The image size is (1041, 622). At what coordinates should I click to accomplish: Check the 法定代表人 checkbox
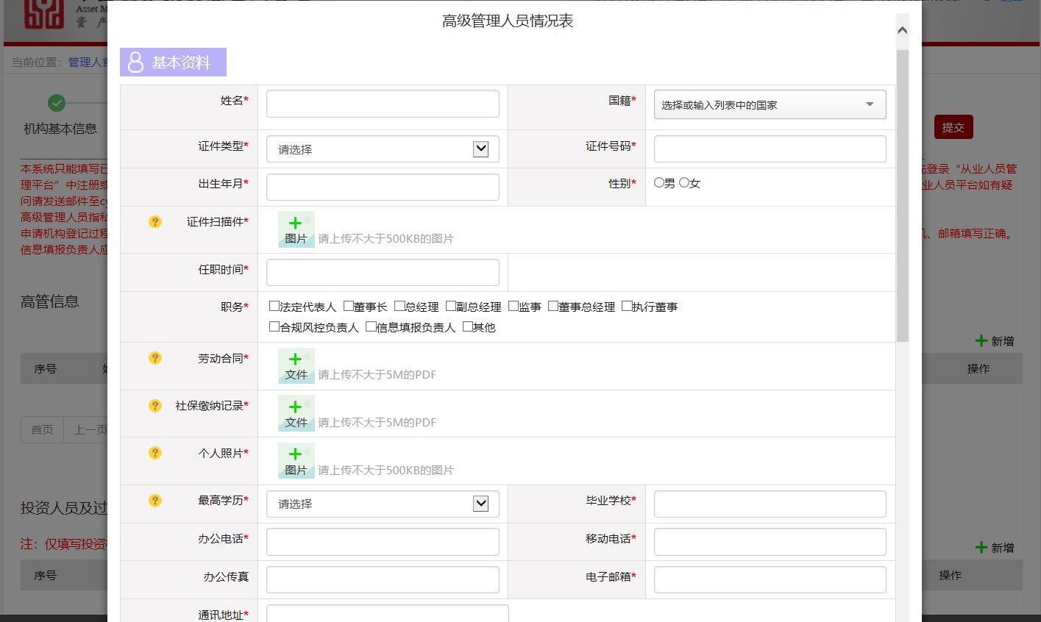click(x=274, y=306)
